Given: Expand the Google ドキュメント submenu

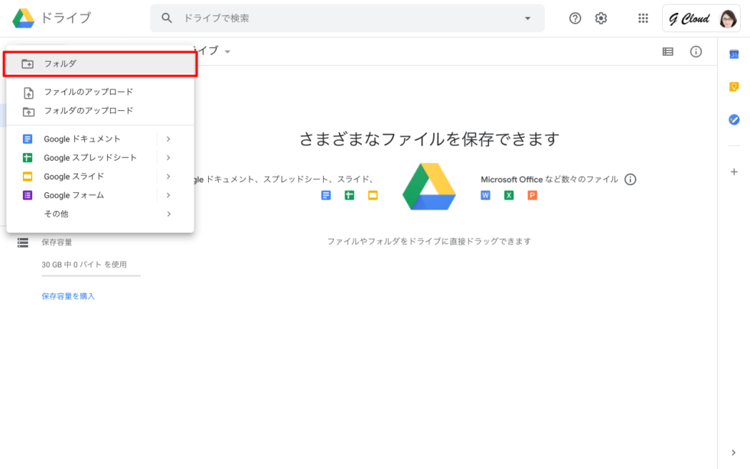Looking at the screenshot, I should pyautogui.click(x=168, y=138).
